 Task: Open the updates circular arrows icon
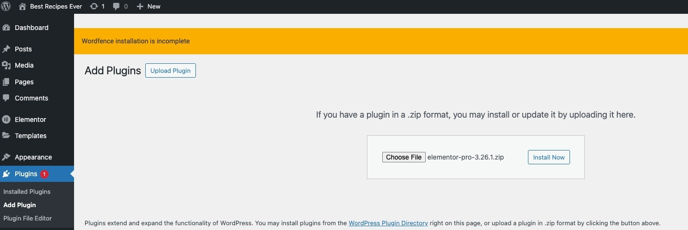[94, 7]
